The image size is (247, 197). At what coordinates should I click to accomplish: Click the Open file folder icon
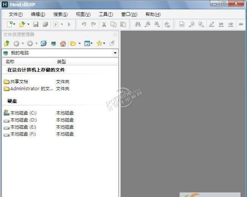click(22, 24)
